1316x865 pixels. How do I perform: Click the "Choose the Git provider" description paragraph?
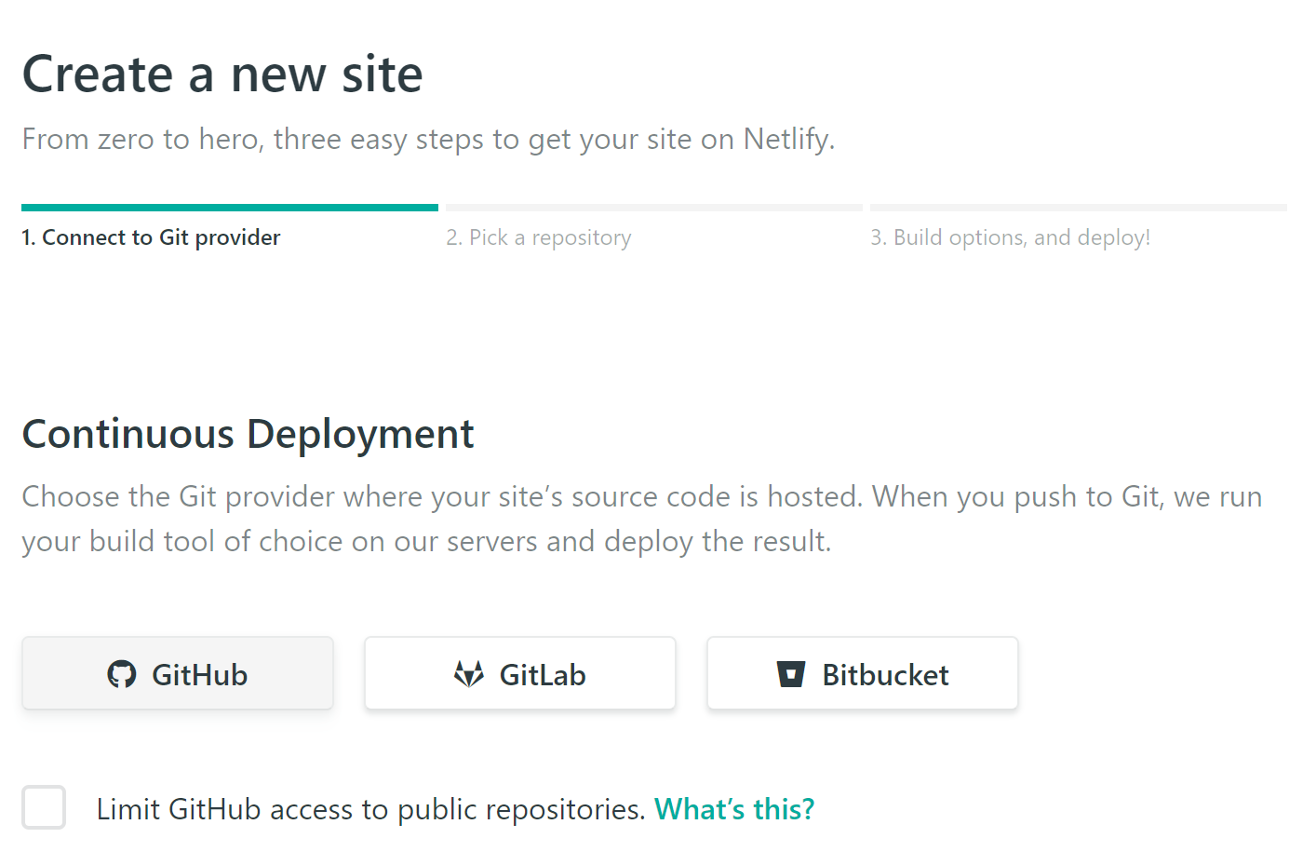click(642, 519)
